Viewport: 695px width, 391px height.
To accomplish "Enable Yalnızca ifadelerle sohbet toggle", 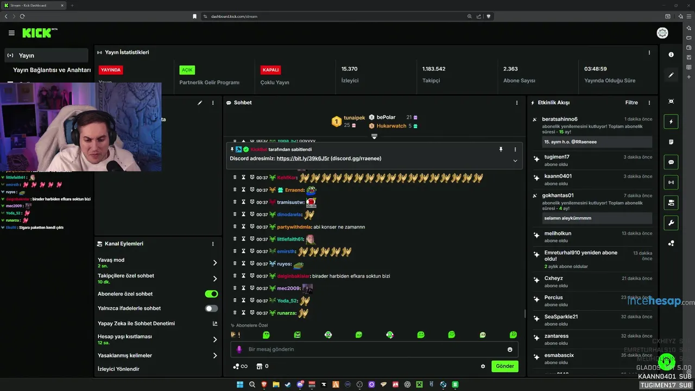I will point(211,308).
